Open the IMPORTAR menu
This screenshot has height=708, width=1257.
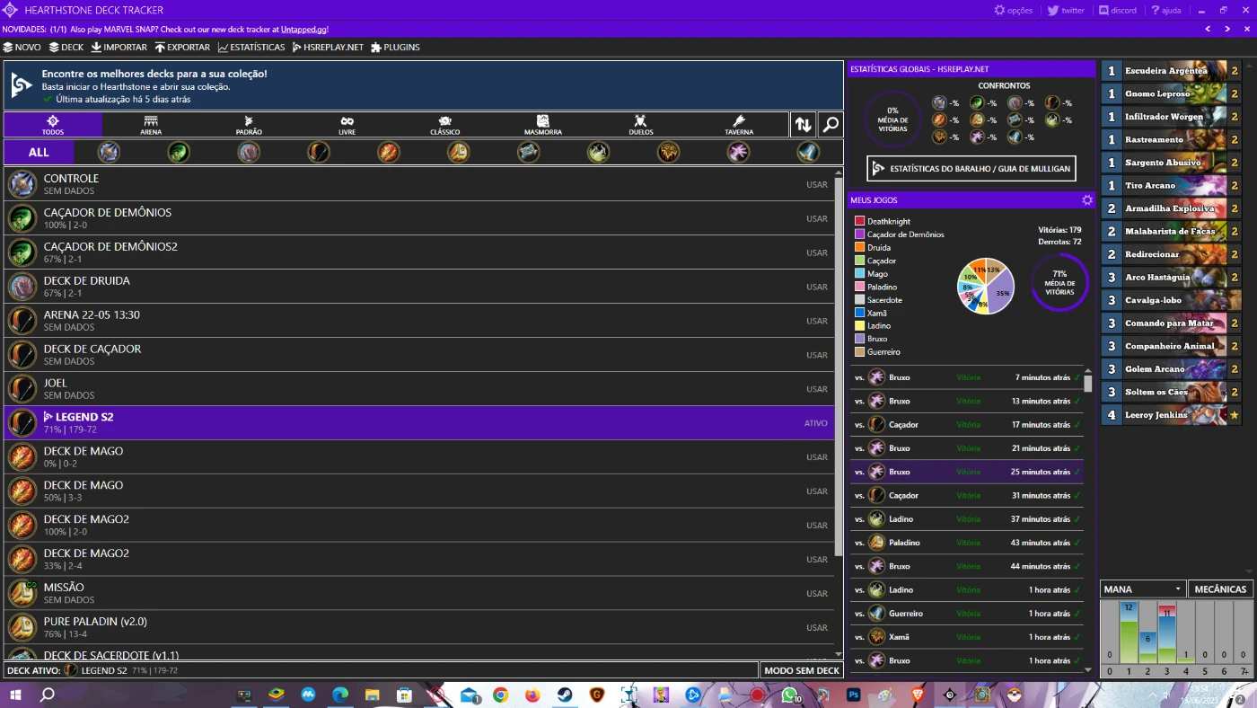pos(119,47)
